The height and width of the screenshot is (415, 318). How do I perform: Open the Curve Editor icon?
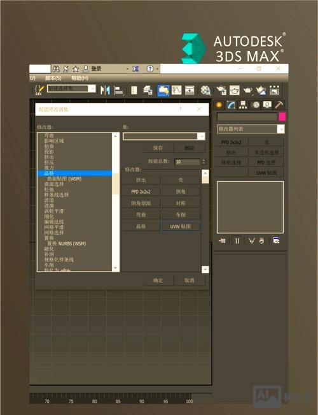pyautogui.click(x=176, y=91)
